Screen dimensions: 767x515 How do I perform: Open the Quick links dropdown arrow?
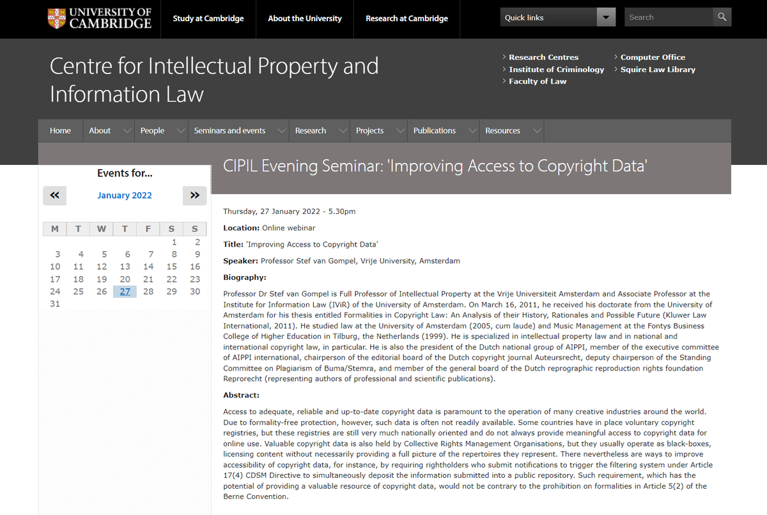click(606, 17)
